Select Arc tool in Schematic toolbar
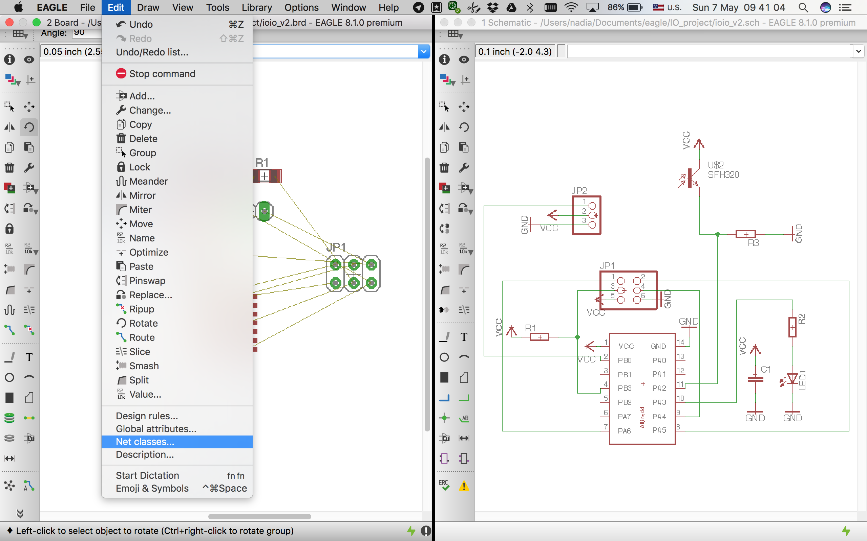 [464, 357]
